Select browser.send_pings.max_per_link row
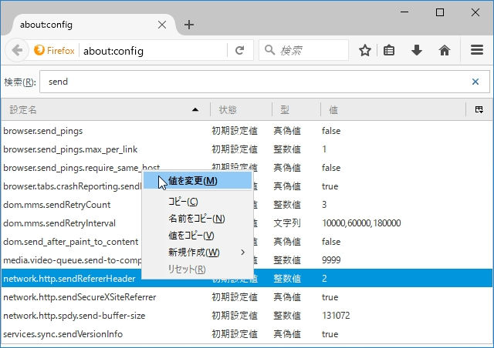Viewport: 494px width, 348px height. (247, 149)
